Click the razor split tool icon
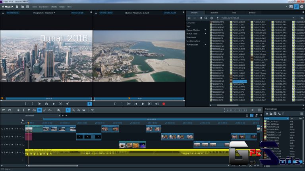Screen dimensions: 305x171 (93, 110)
